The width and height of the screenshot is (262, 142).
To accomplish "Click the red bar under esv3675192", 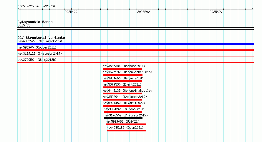I will coord(123,75).
